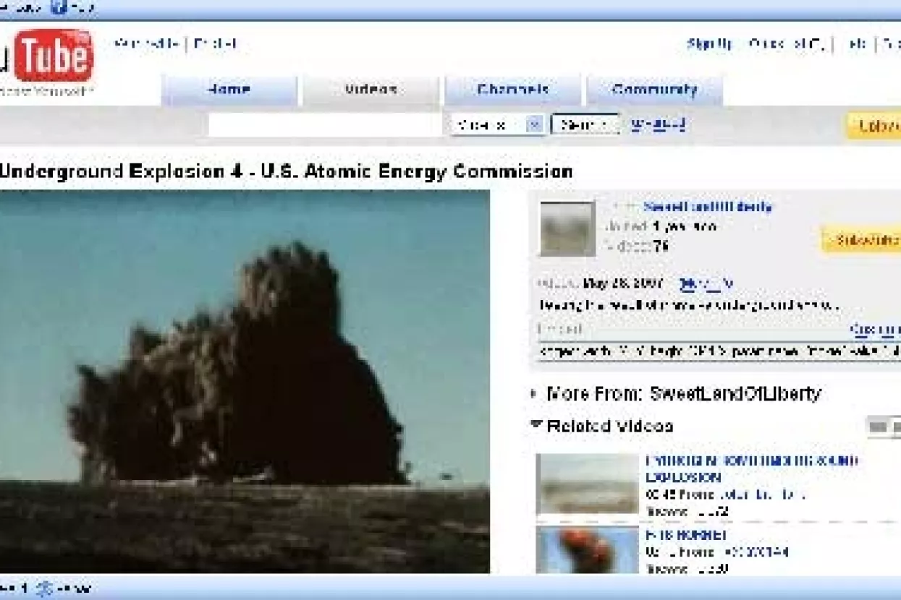Collapse the Related Videos section

(536, 426)
